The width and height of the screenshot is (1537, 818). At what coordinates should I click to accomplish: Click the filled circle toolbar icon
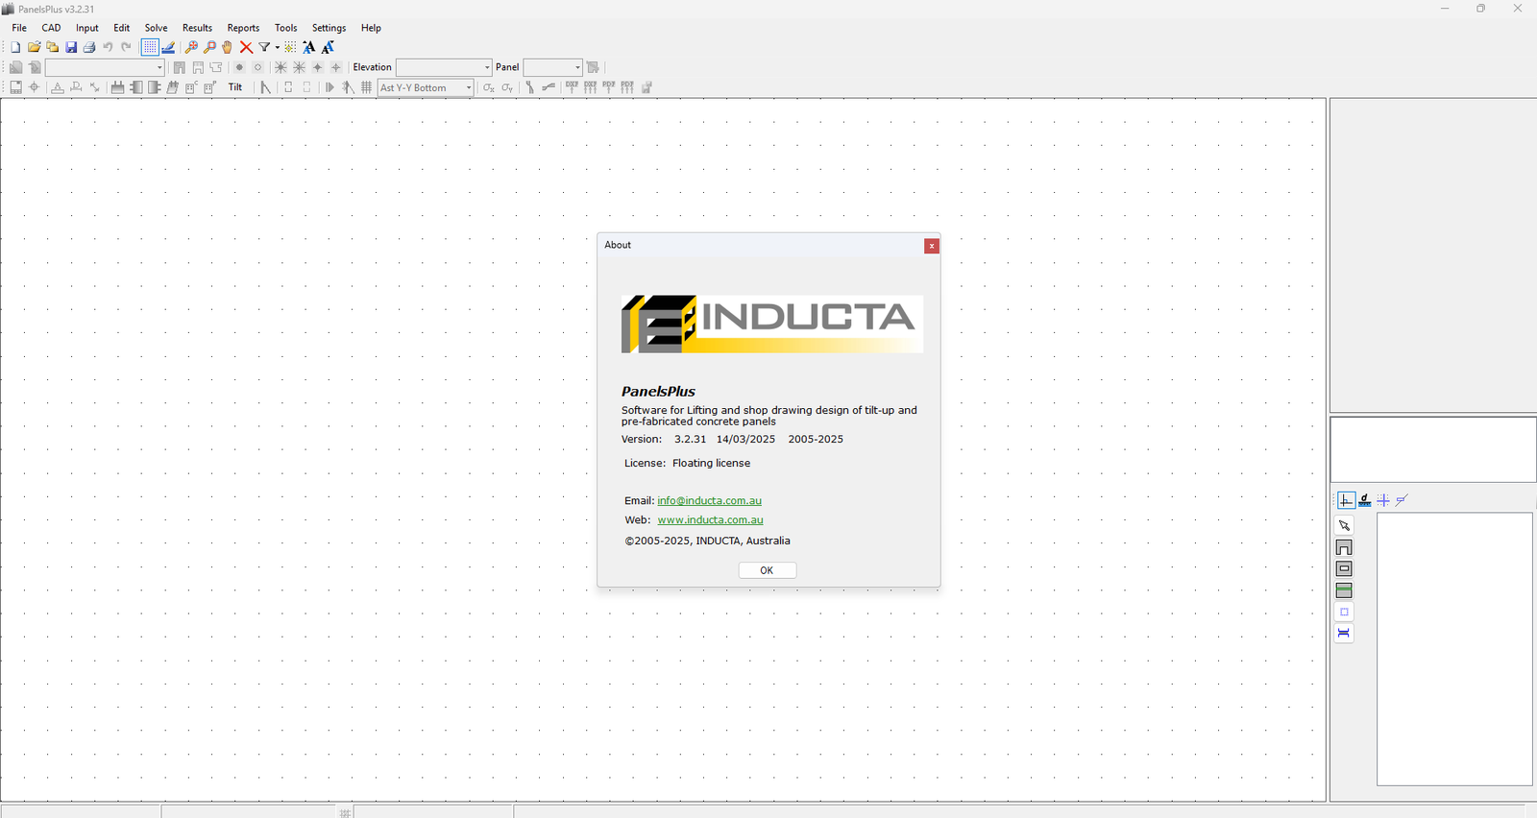[239, 67]
